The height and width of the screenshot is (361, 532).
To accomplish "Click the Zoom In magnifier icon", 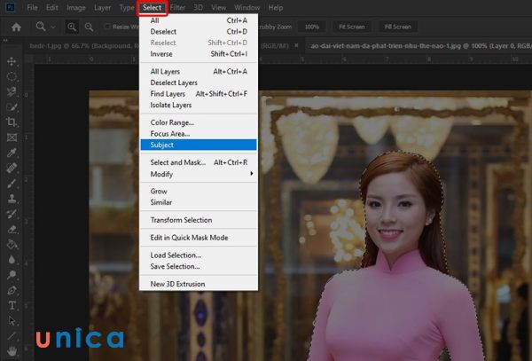I will (x=73, y=27).
